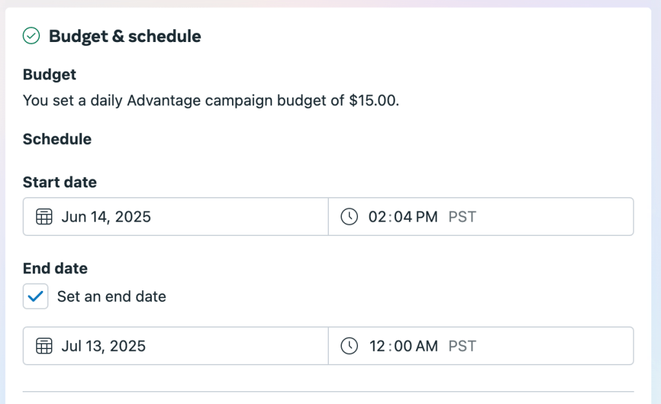
Task: Click the PST label in start time field
Action: click(x=462, y=217)
